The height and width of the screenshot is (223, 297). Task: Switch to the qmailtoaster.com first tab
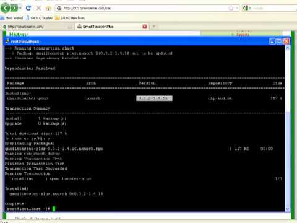(37, 27)
